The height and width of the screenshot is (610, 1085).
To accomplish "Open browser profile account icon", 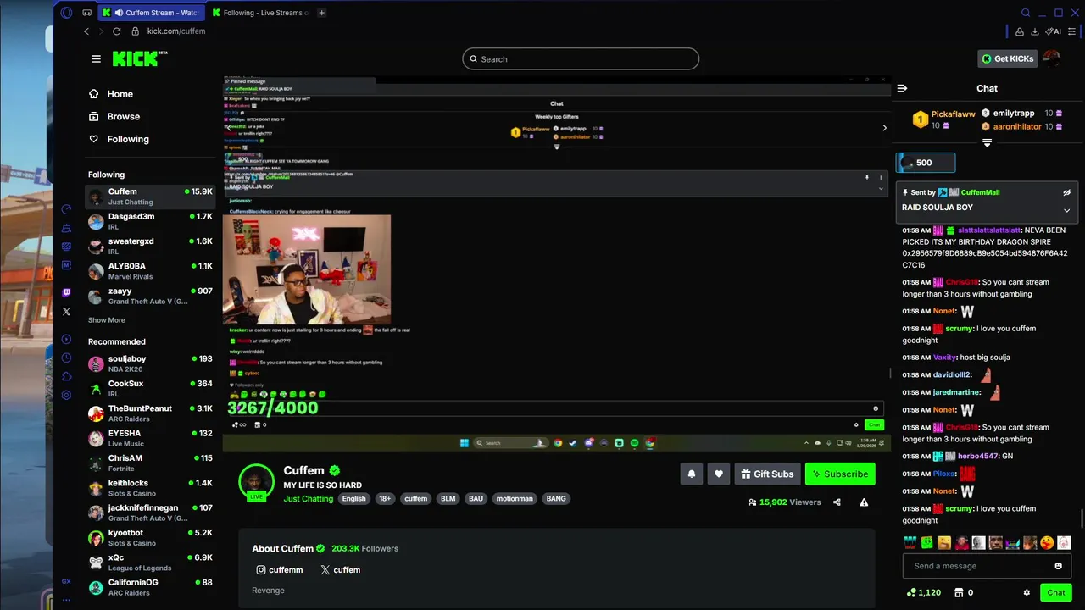I will [1019, 31].
